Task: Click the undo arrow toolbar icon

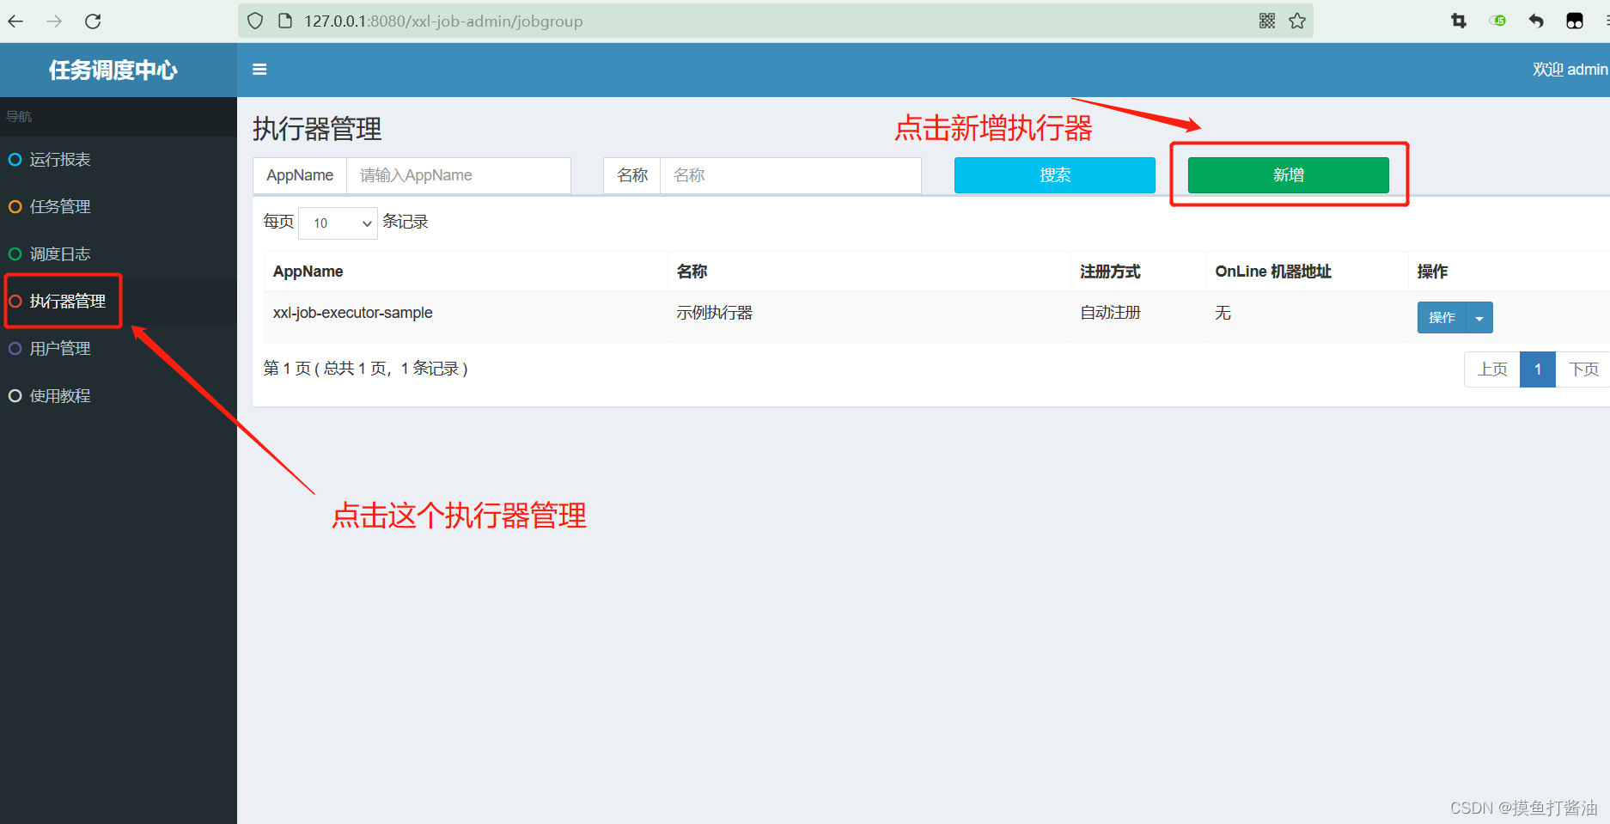Action: 1536,21
